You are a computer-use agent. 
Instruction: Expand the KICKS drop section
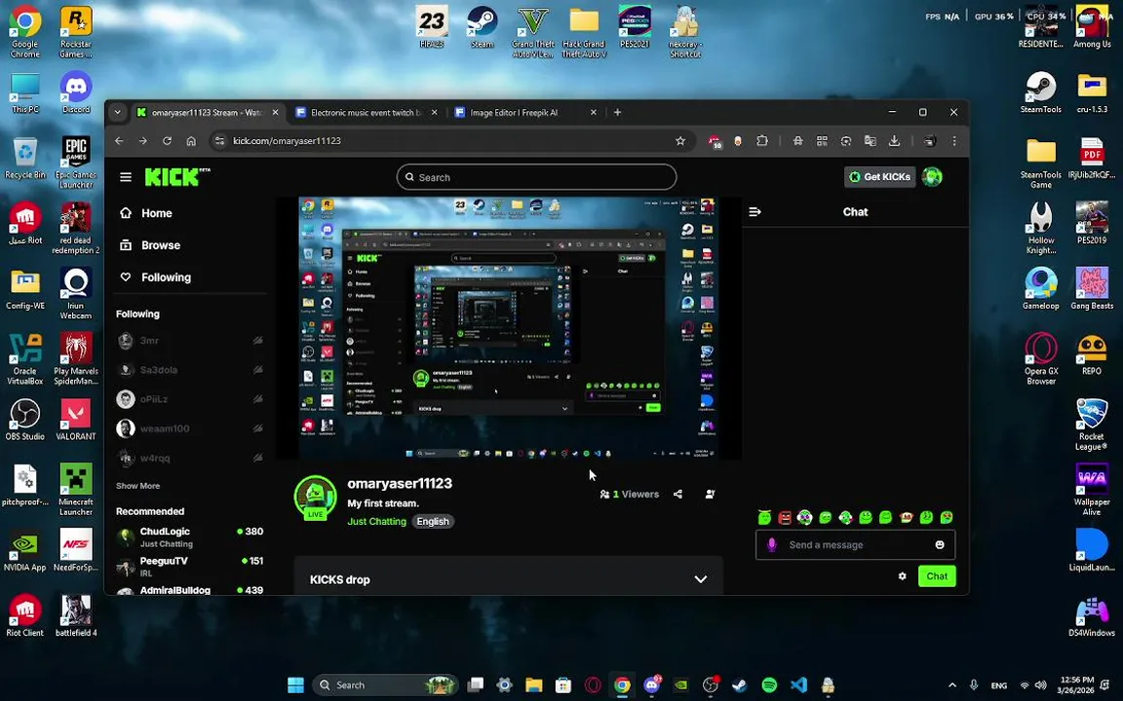click(509, 579)
